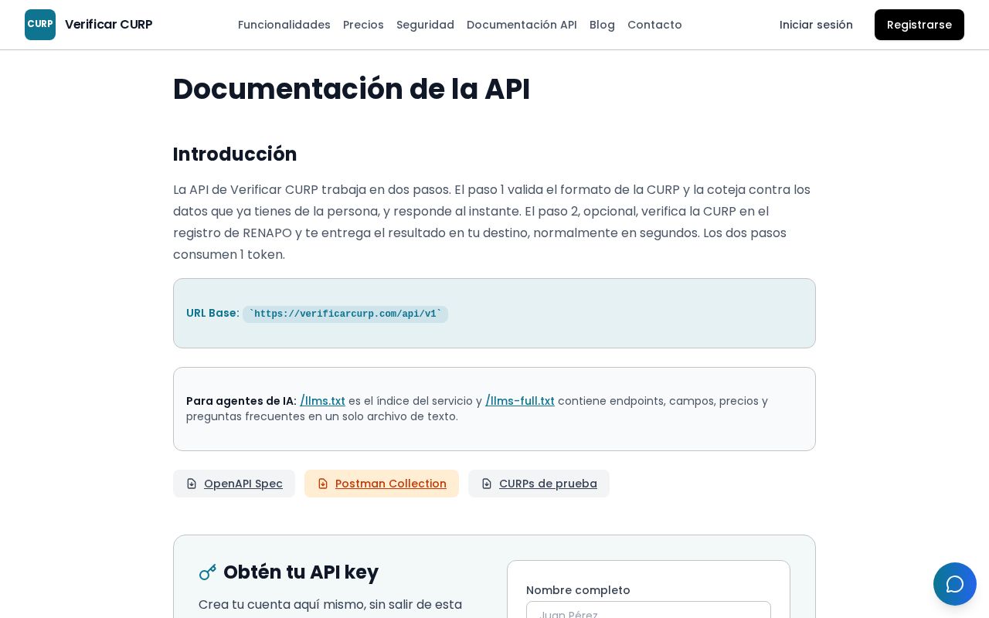Click the file icon next to CURPs de prueba
The height and width of the screenshot is (618, 989).
coord(487,484)
